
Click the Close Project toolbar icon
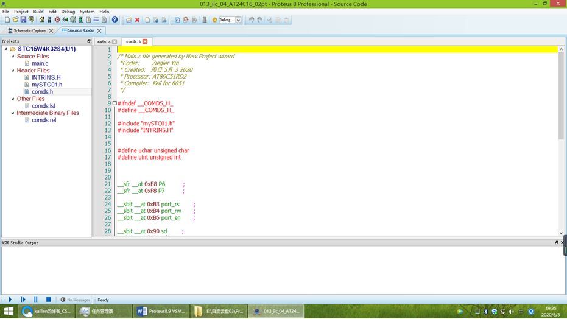[31, 20]
